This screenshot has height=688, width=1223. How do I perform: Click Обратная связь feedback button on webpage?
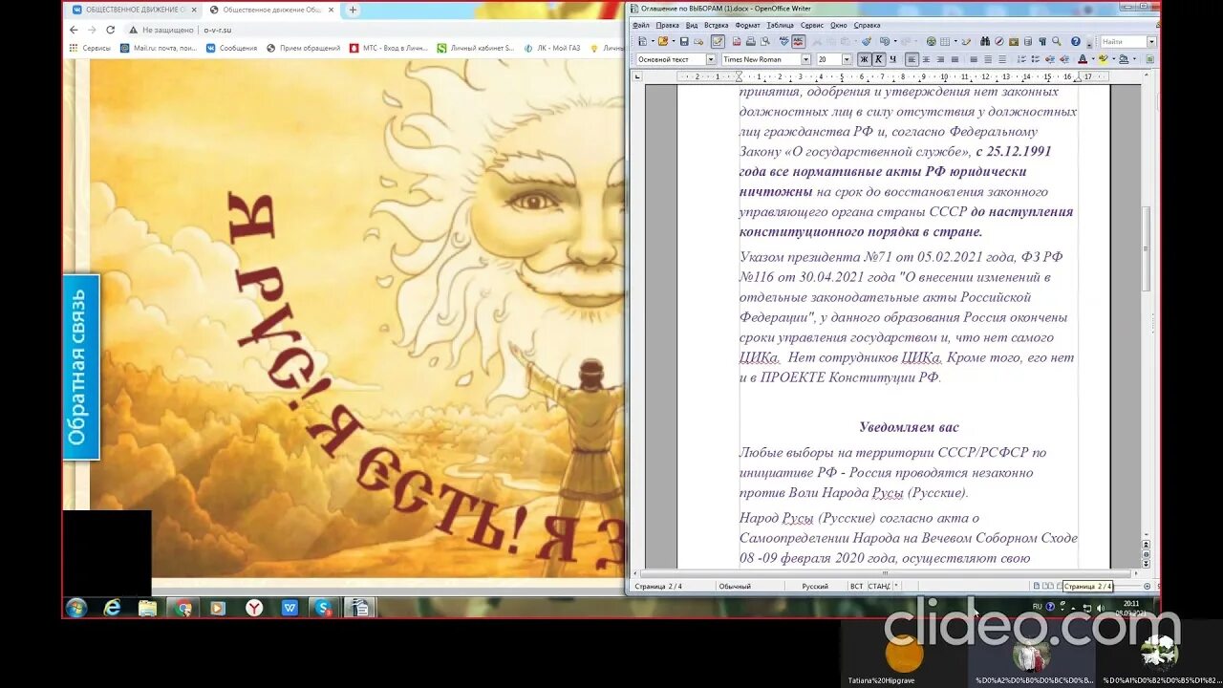(x=81, y=367)
